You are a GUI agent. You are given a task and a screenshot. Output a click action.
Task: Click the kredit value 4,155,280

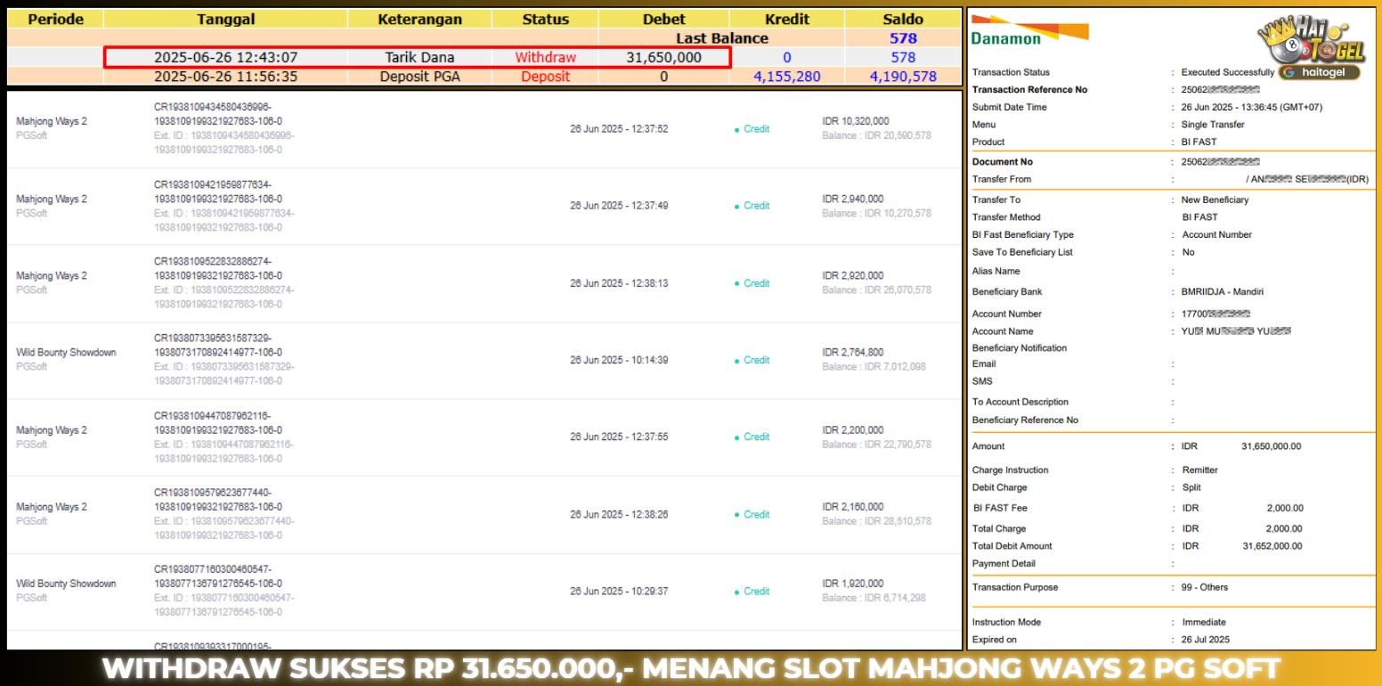click(787, 77)
